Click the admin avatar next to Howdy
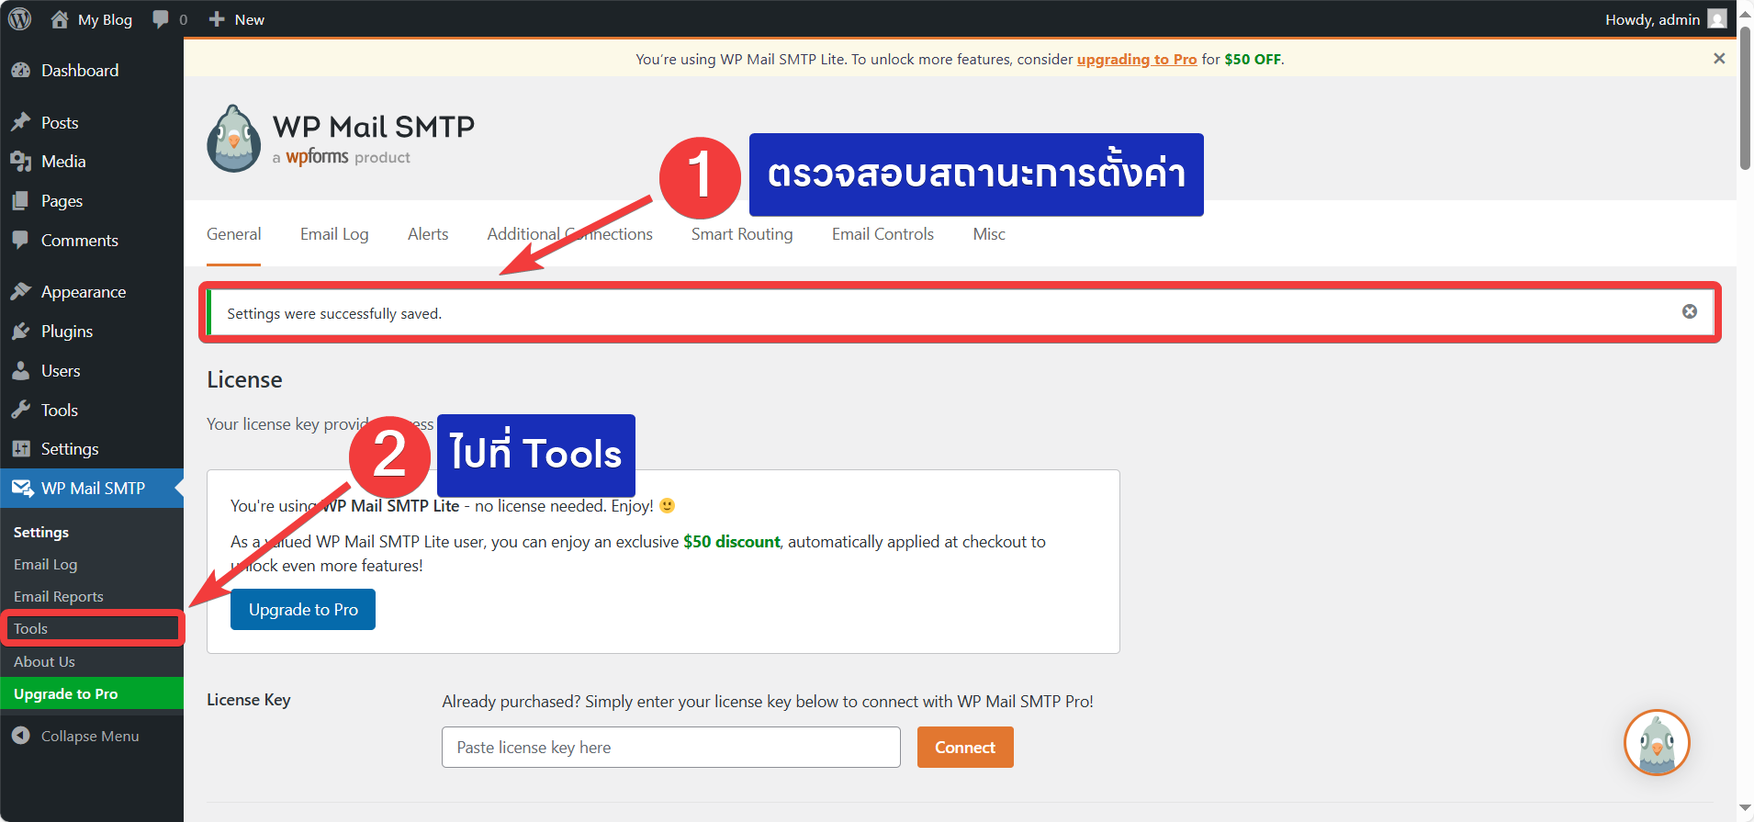The height and width of the screenshot is (822, 1754). 1716,19
